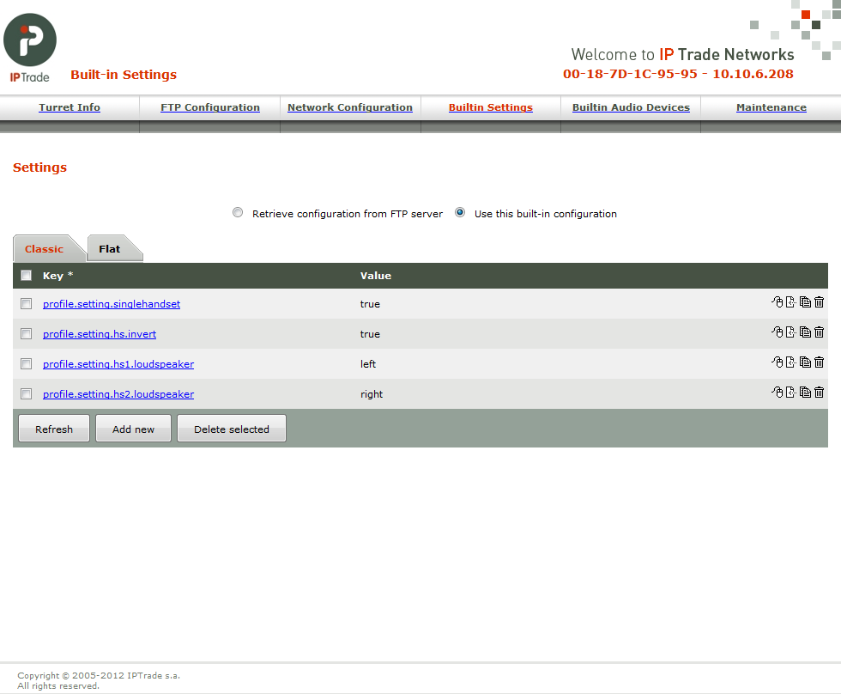Select Use this built-in configuration option
The width and height of the screenshot is (841, 694).
[460, 212]
